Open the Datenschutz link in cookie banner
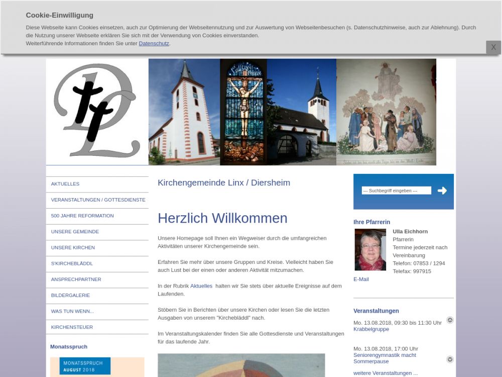502x377 pixels. point(154,44)
